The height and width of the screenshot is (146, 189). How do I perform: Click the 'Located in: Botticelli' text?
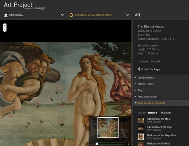pos(149,62)
